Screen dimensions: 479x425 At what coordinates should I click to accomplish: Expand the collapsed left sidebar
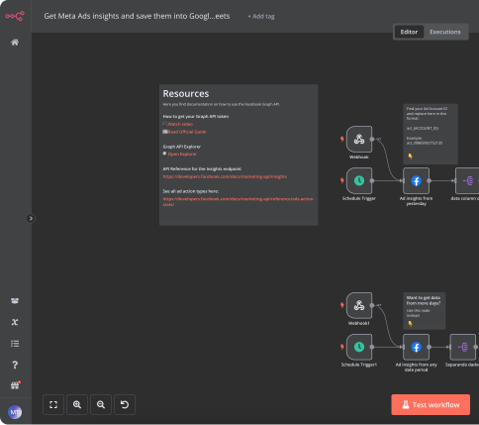(x=31, y=218)
